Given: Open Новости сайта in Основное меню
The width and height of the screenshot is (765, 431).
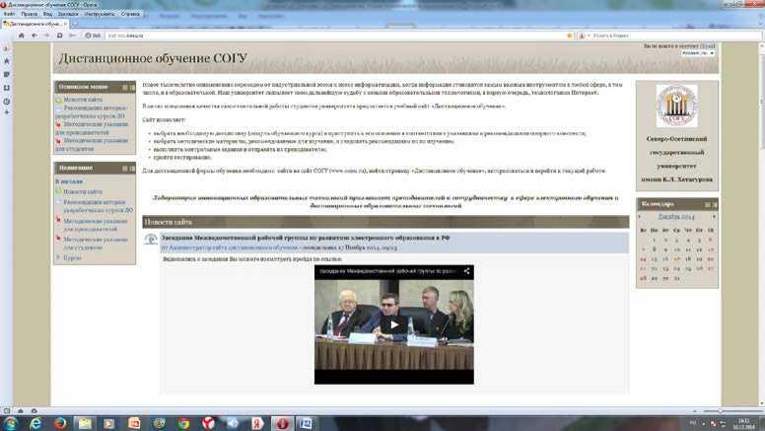Looking at the screenshot, I should click(83, 100).
